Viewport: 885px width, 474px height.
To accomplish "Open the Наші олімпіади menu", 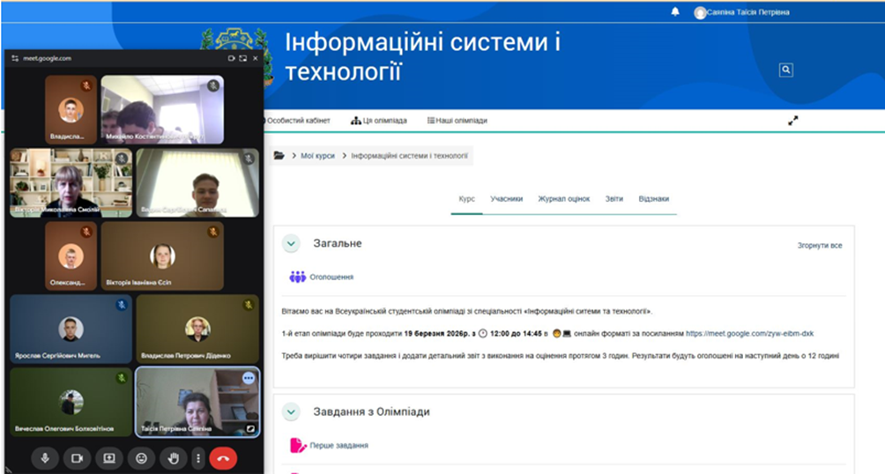I will click(457, 121).
